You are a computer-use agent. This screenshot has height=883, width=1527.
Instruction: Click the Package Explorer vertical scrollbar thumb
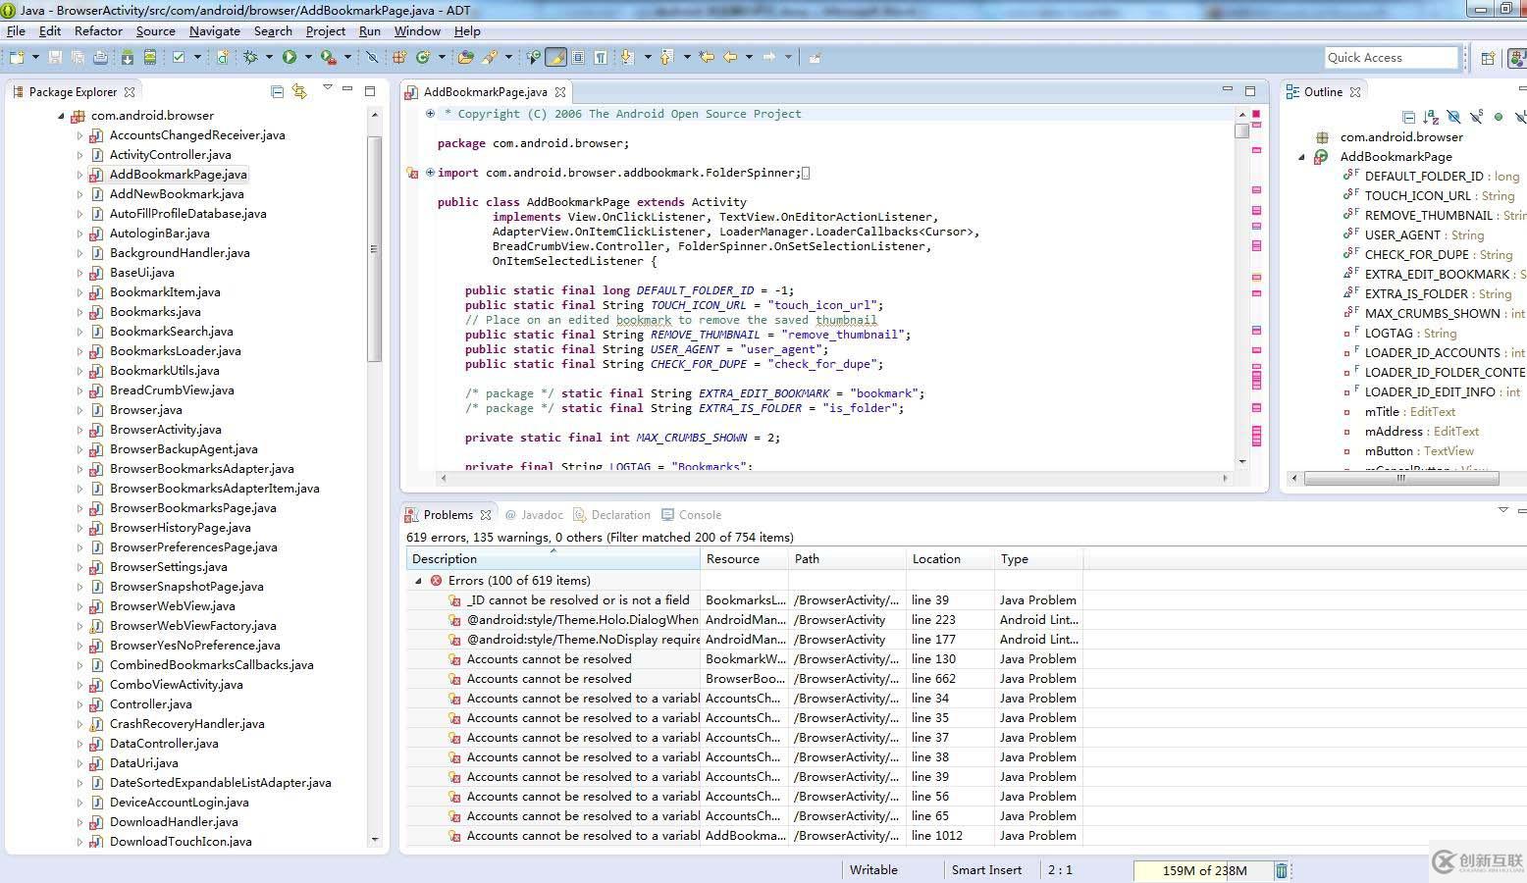(374, 249)
